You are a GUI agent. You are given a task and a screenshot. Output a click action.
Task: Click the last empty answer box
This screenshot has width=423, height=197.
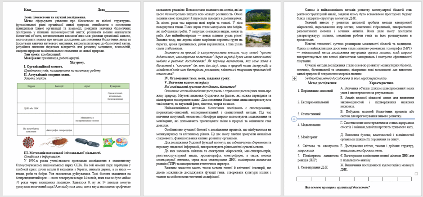coord(404,179)
